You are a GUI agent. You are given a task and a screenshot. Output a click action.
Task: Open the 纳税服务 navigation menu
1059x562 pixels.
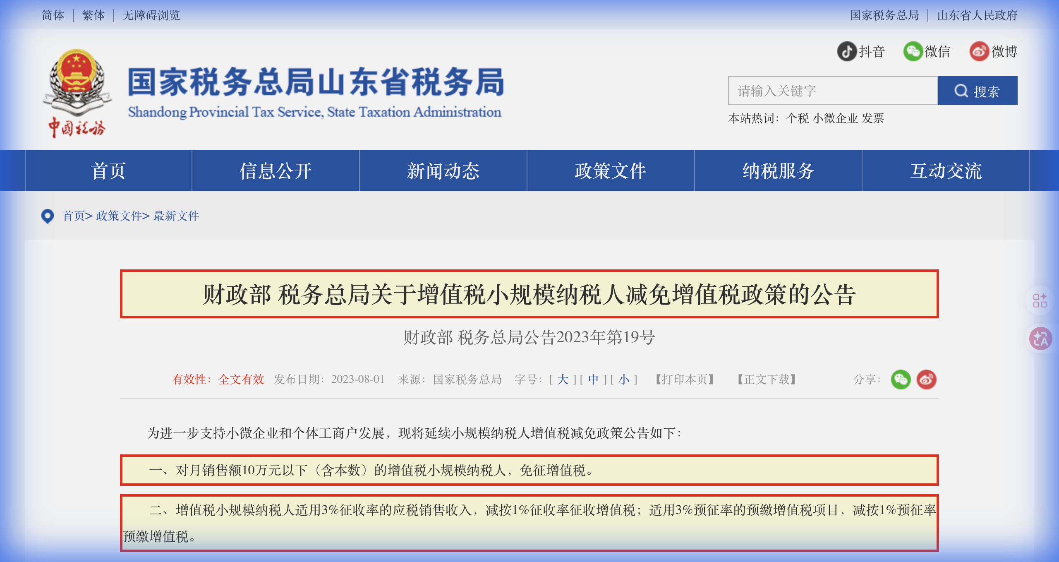(x=778, y=171)
